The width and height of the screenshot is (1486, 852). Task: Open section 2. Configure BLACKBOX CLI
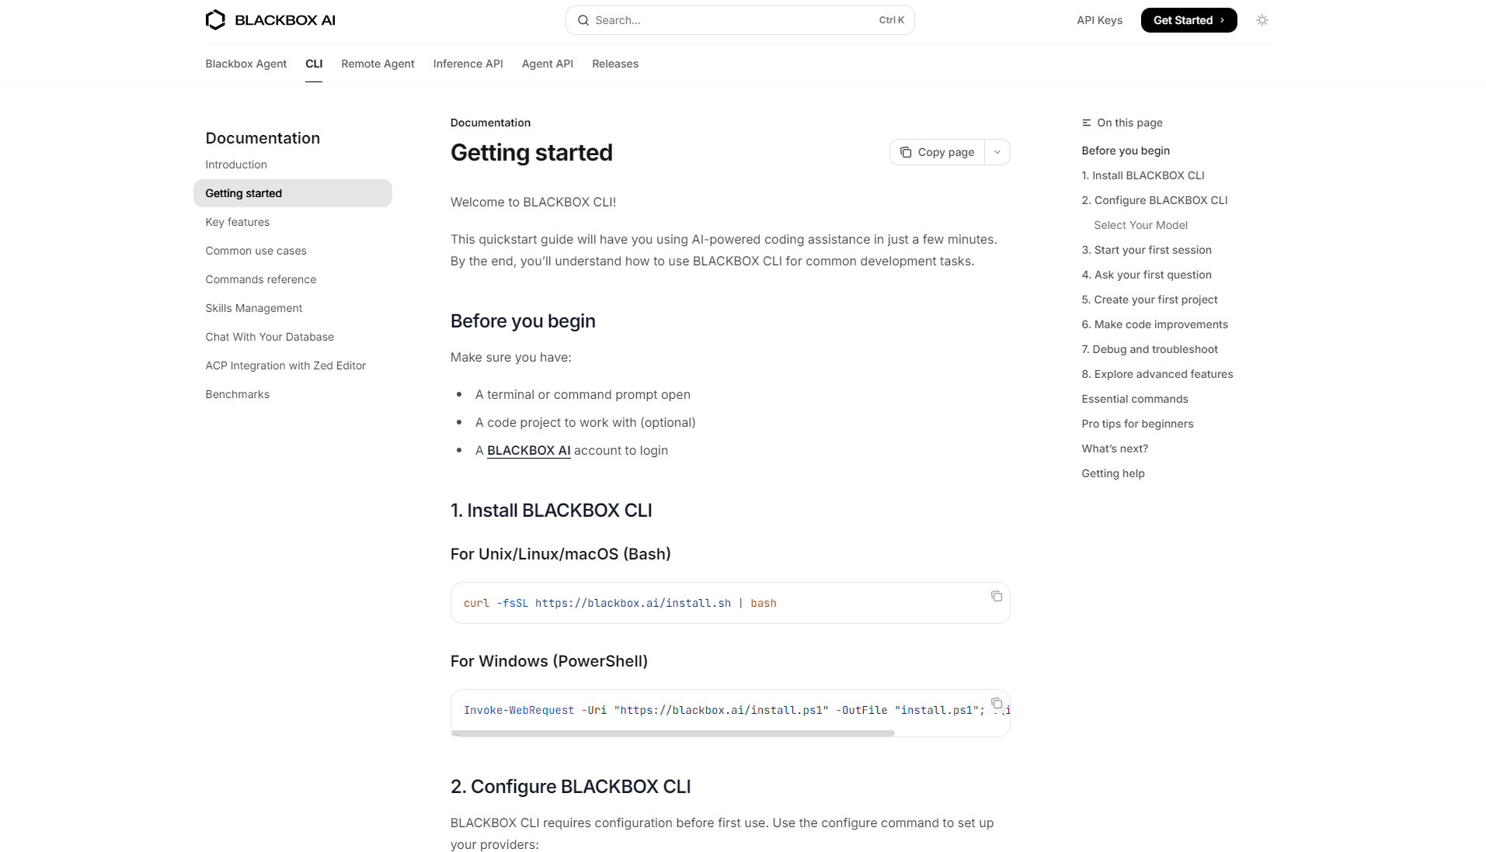pos(1154,200)
